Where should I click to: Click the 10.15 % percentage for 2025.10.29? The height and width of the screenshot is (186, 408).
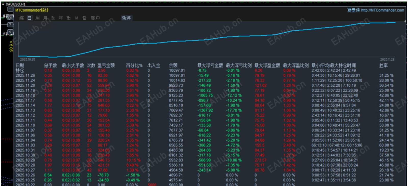click(133, 160)
